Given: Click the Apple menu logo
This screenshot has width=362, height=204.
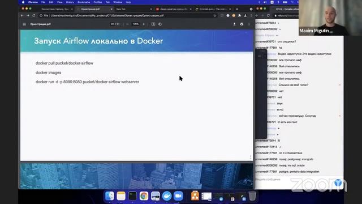Looking at the screenshot, I should (x=23, y=2).
